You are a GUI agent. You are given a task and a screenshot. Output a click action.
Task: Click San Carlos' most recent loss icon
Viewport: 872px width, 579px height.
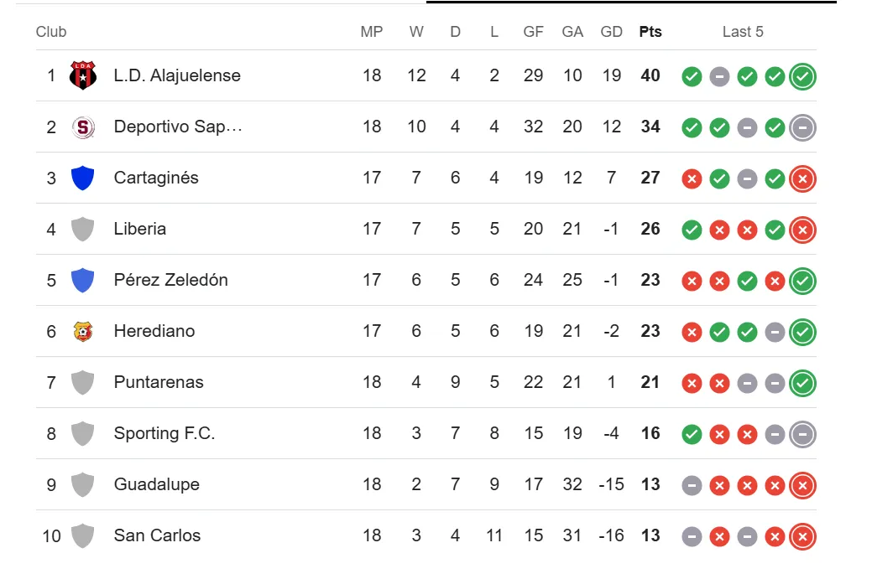[802, 536]
